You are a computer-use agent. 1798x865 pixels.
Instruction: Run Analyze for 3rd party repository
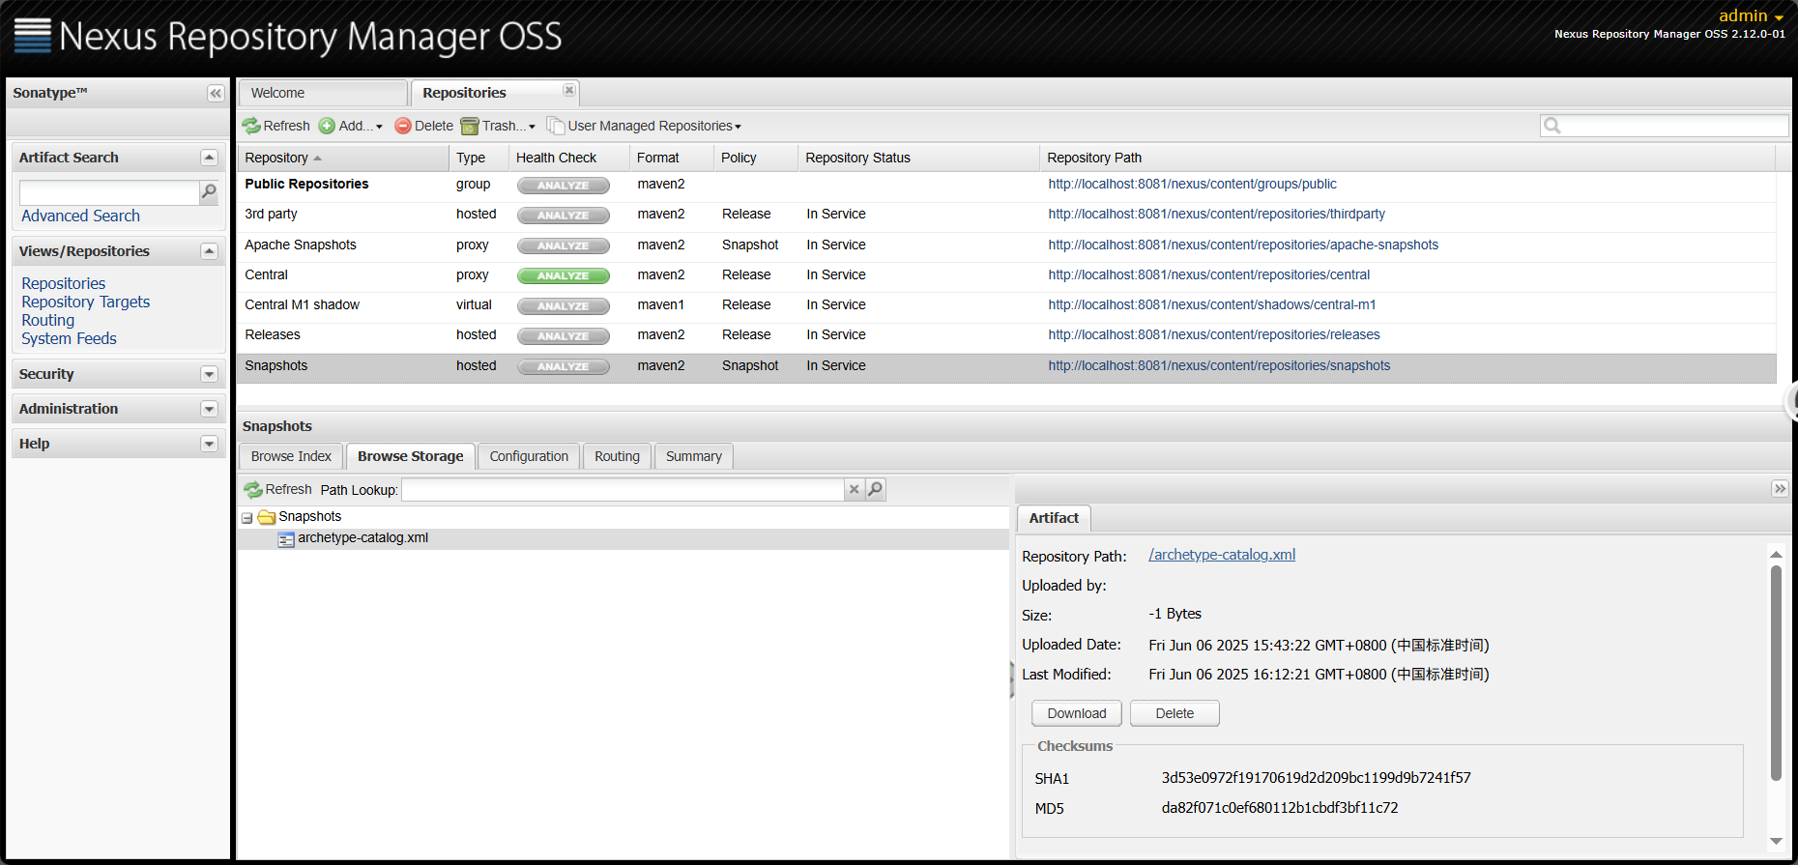(x=563, y=216)
